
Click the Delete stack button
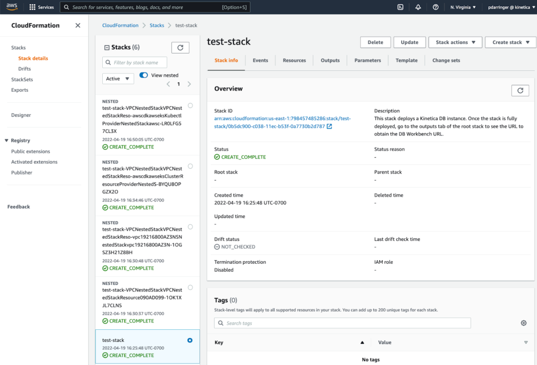click(x=375, y=42)
